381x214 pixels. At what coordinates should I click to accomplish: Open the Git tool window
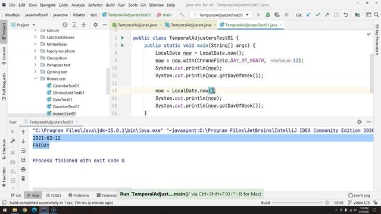click(16, 195)
